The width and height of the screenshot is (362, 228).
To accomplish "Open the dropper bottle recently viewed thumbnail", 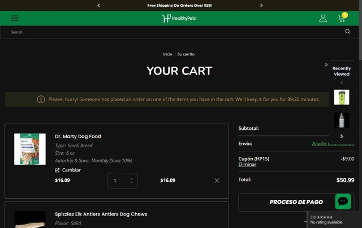I will pos(342,120).
